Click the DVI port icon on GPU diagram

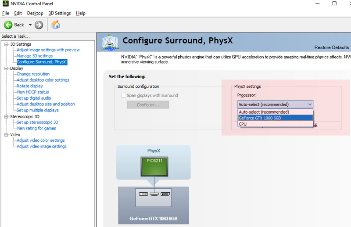point(143,194)
